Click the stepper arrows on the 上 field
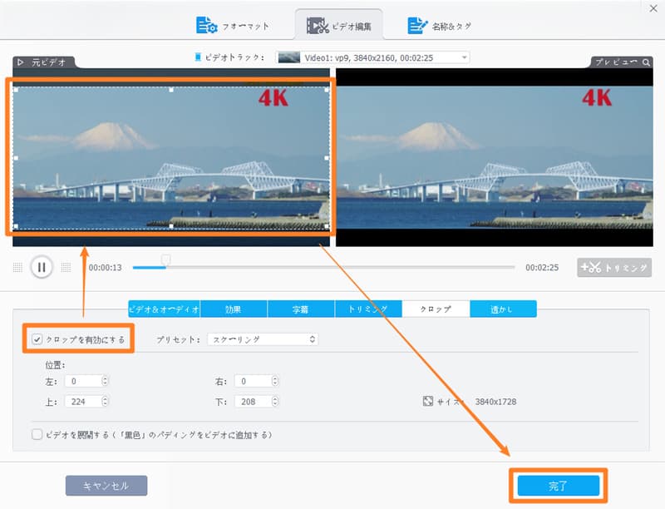The height and width of the screenshot is (509, 665). 104,402
